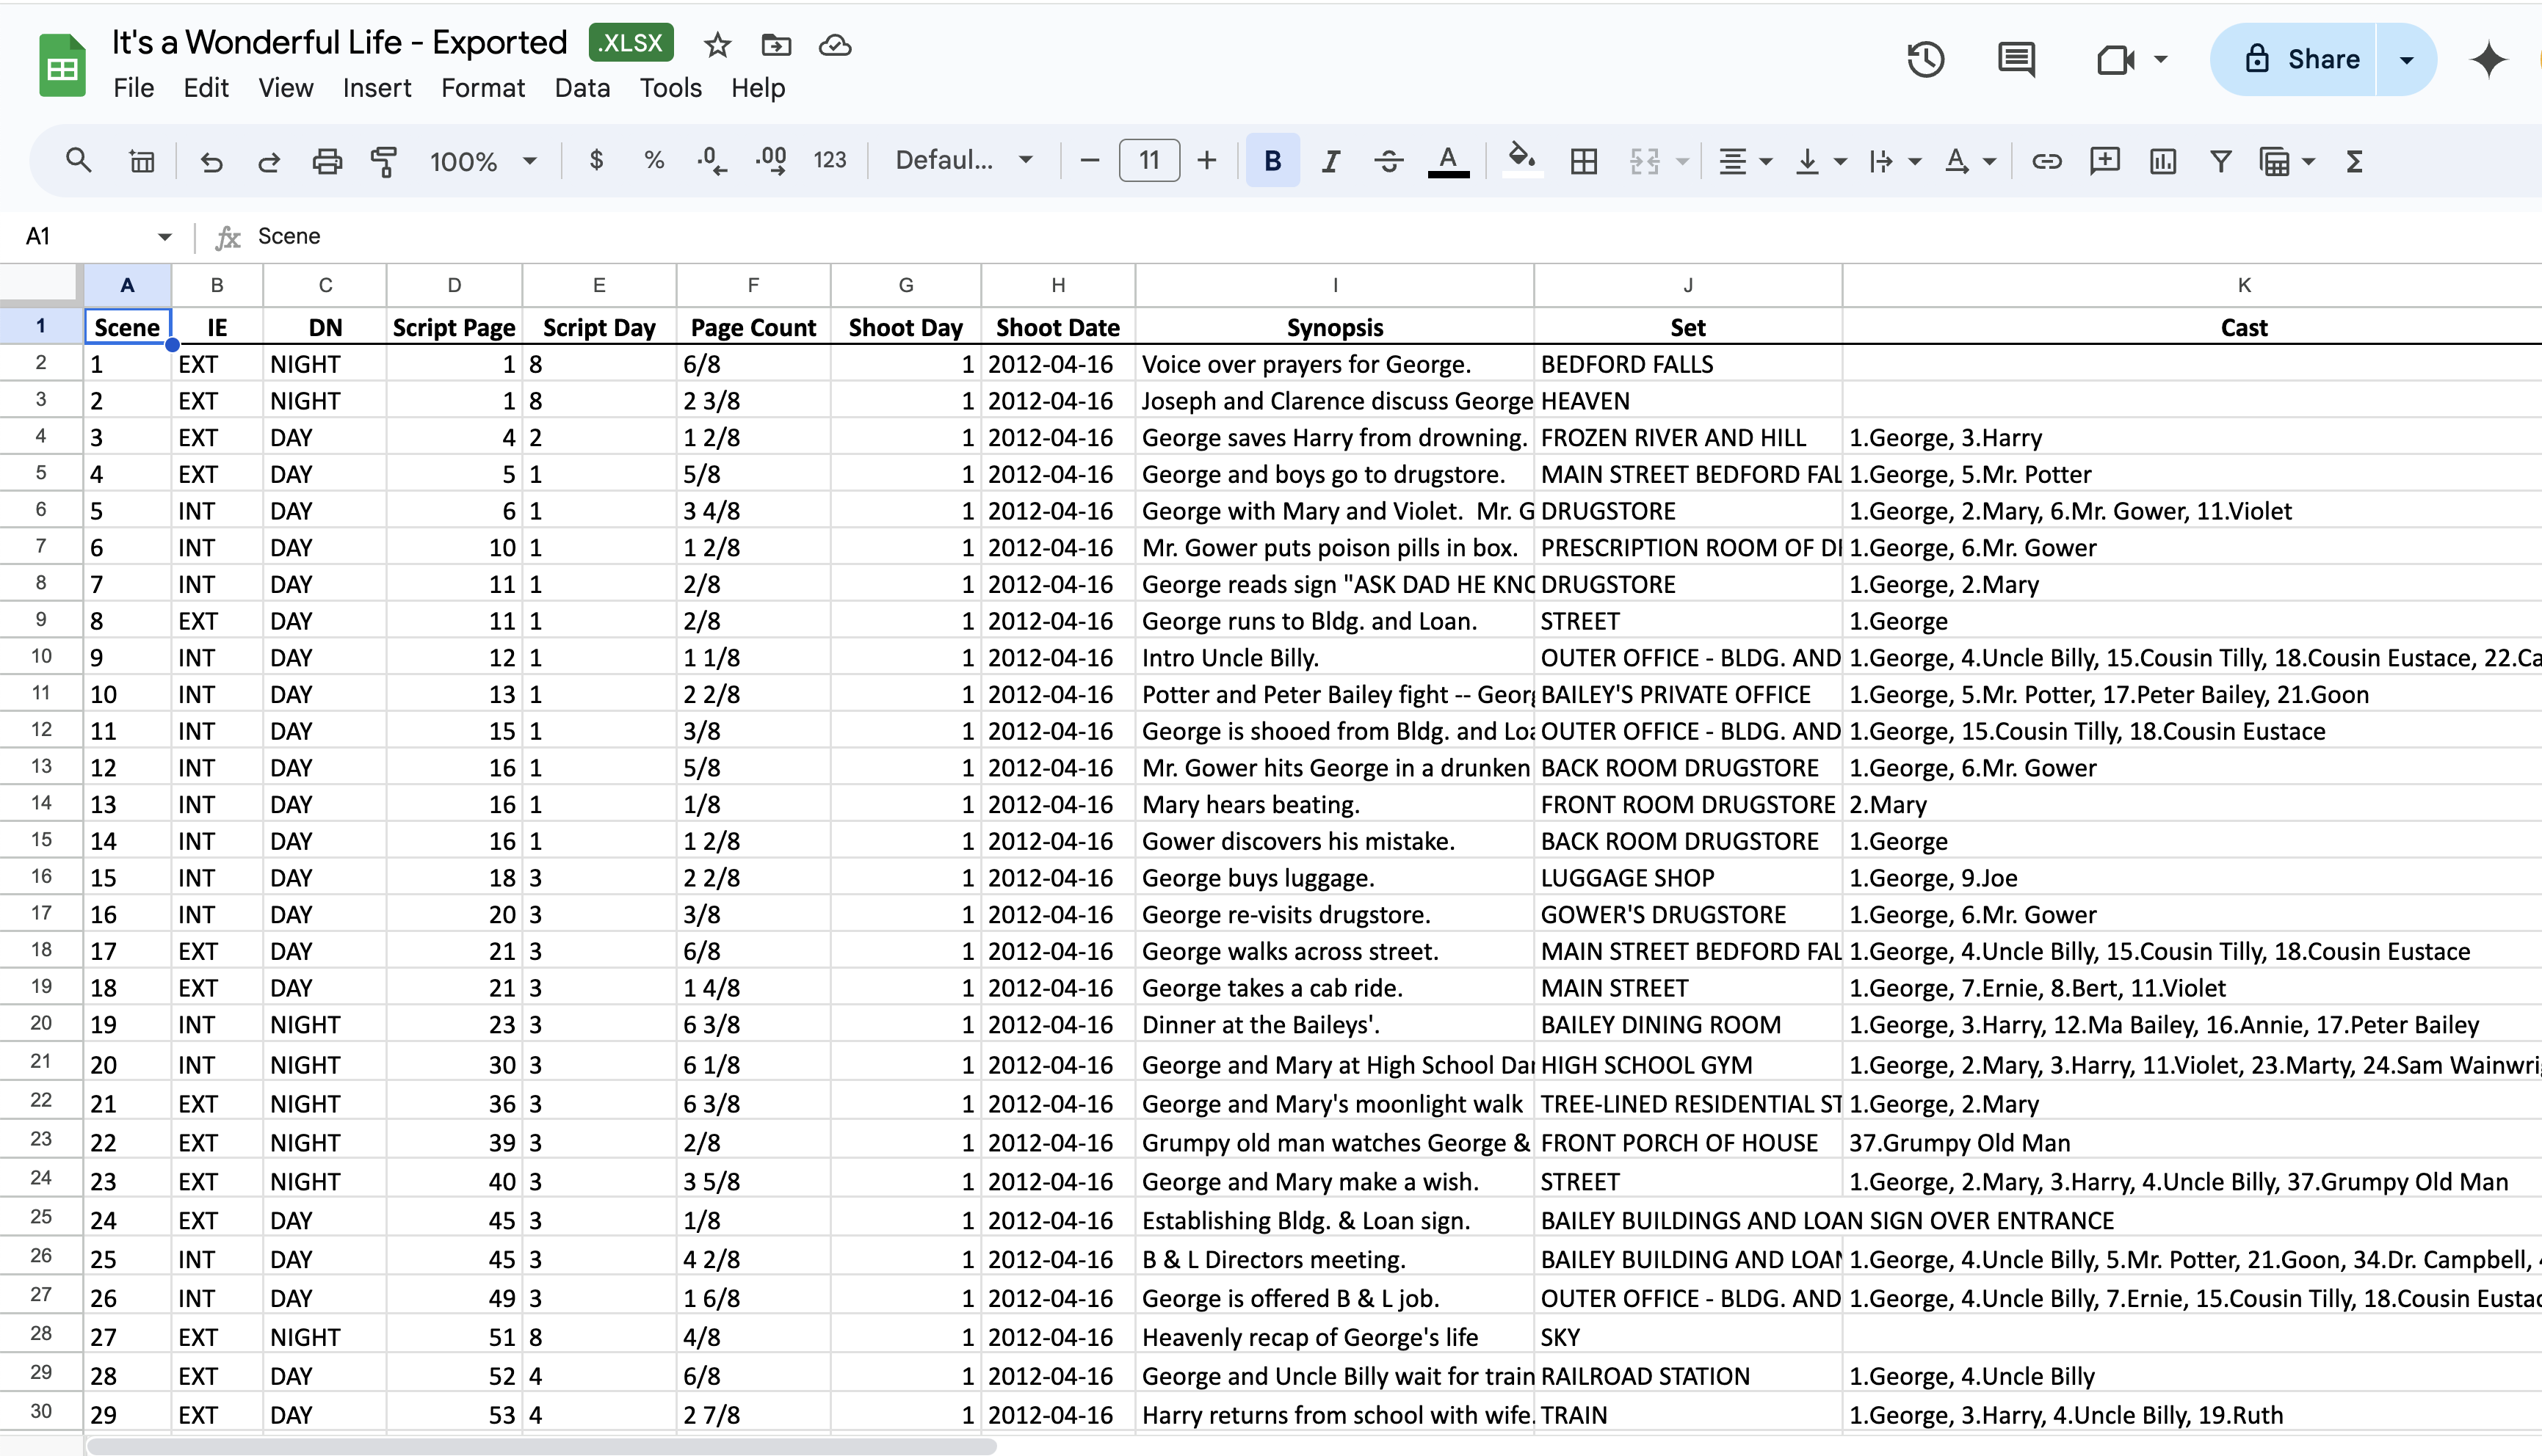Open version history clock icon

[1924, 59]
